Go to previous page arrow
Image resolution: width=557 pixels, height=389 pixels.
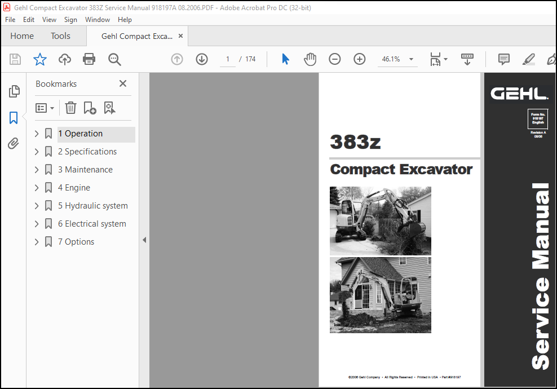point(177,59)
